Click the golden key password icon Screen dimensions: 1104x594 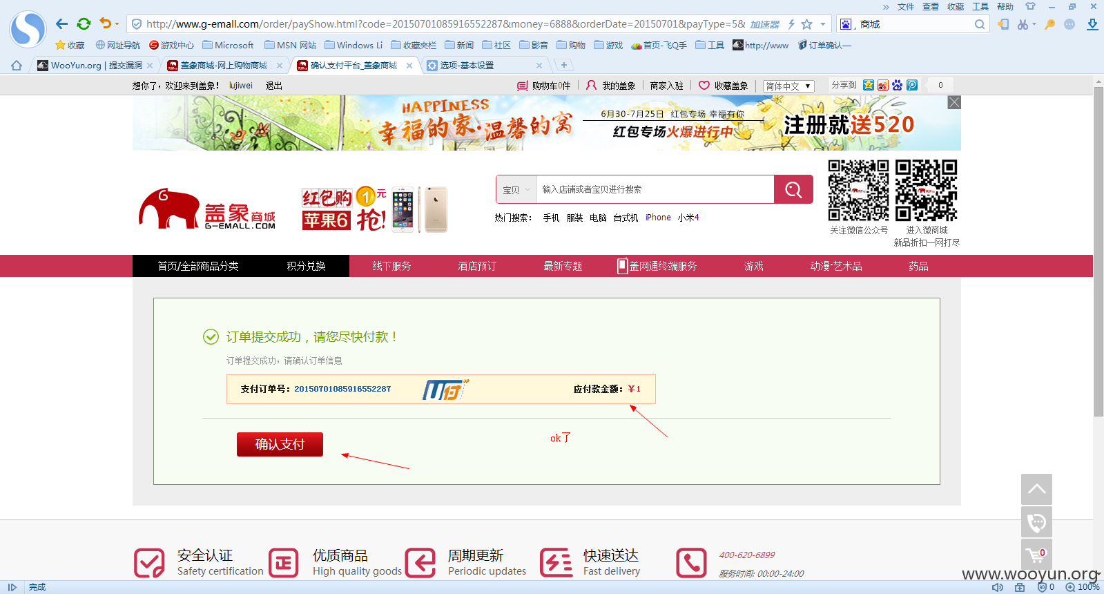[1049, 24]
